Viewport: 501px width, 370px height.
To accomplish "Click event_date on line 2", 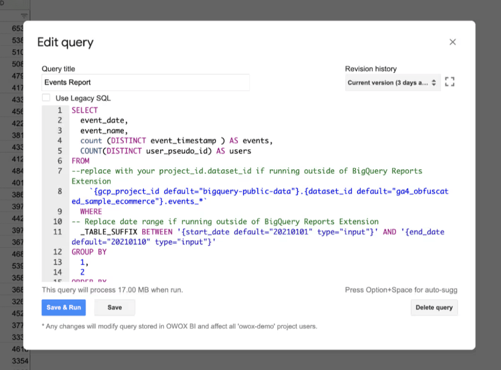I will click(102, 120).
